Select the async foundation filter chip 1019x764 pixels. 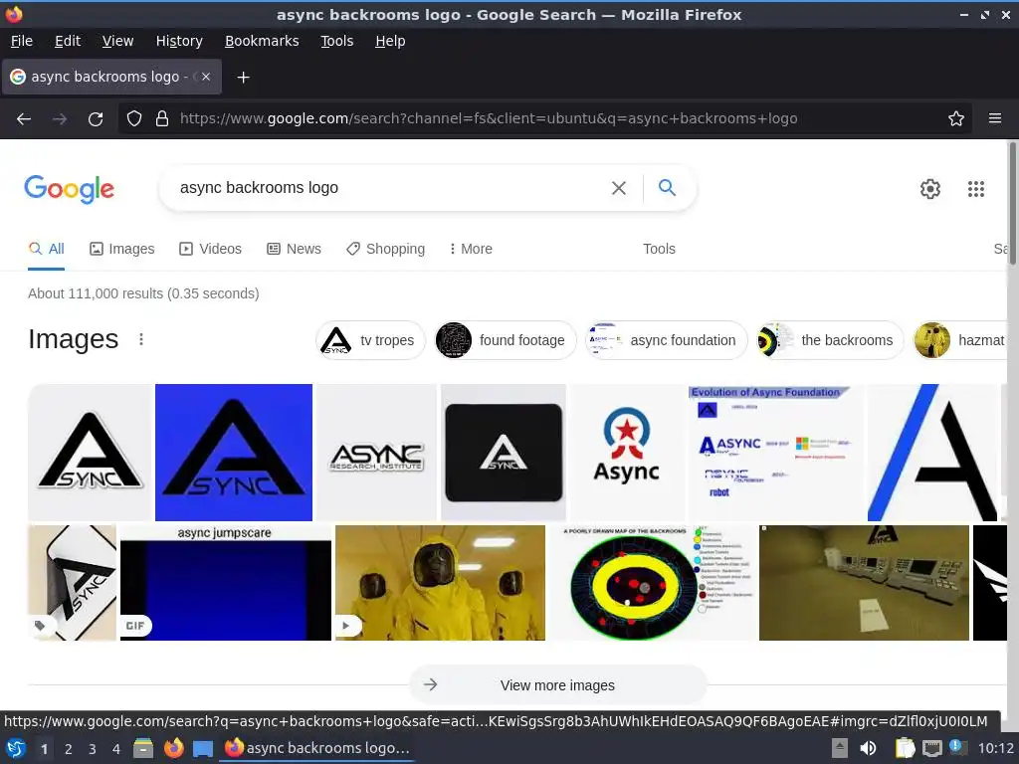tap(666, 340)
